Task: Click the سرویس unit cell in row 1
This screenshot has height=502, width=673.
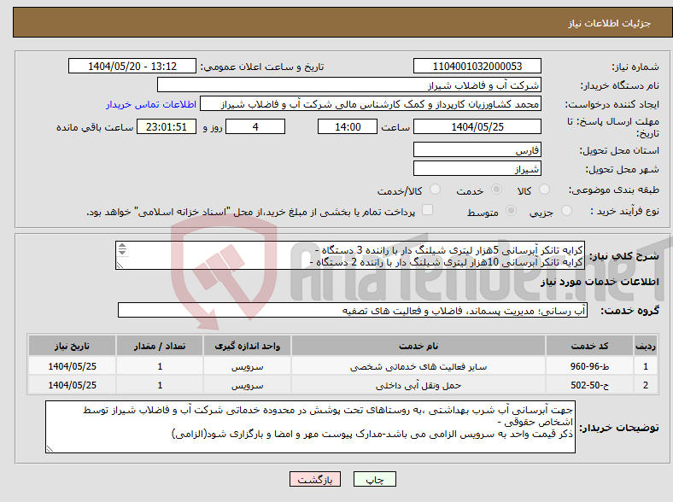Action: [247, 366]
